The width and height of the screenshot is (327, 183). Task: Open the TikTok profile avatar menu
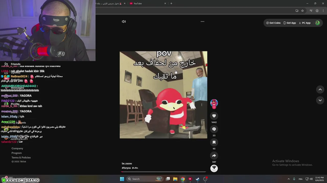(x=317, y=23)
